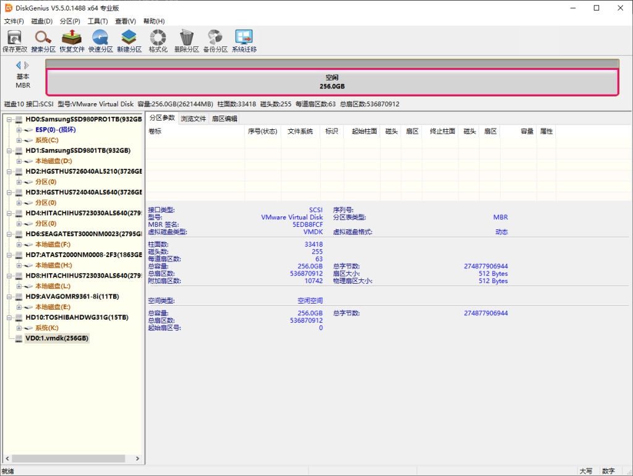Image resolution: width=633 pixels, height=476 pixels.
Task: Open the 磁盘(D) menu
Action: coord(42,21)
